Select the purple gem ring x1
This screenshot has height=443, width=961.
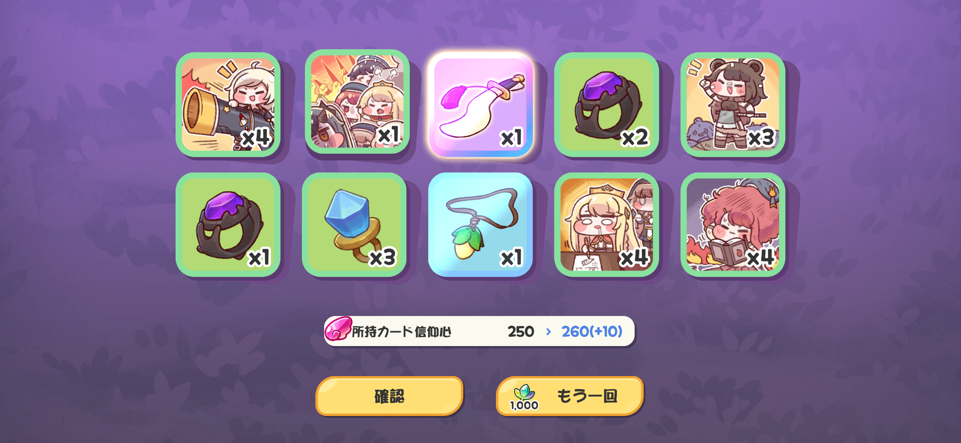(228, 225)
